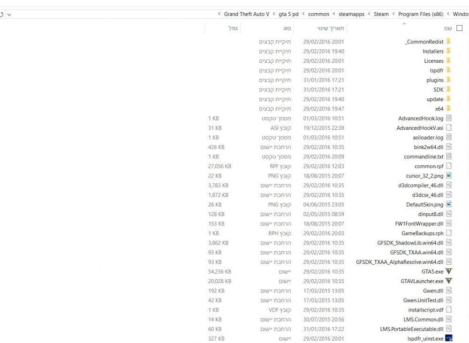Screen dimensions: 469x343
Task: Click the asiloader.log file icon
Action: [x=449, y=137]
